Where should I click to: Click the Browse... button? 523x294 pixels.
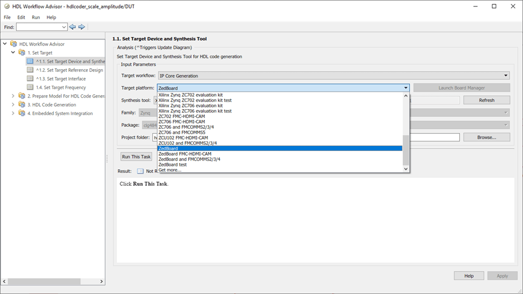tap(487, 137)
